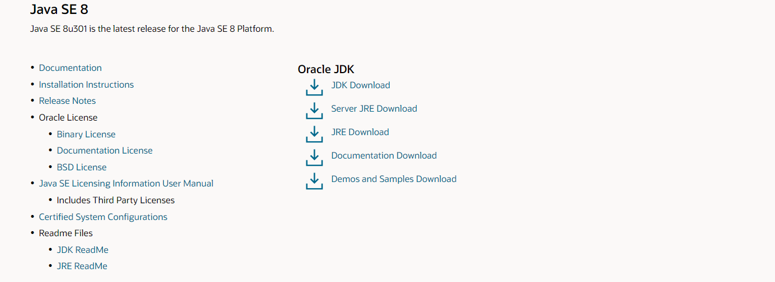The width and height of the screenshot is (775, 282).
Task: Open the Documentation link in the list
Action: [70, 68]
